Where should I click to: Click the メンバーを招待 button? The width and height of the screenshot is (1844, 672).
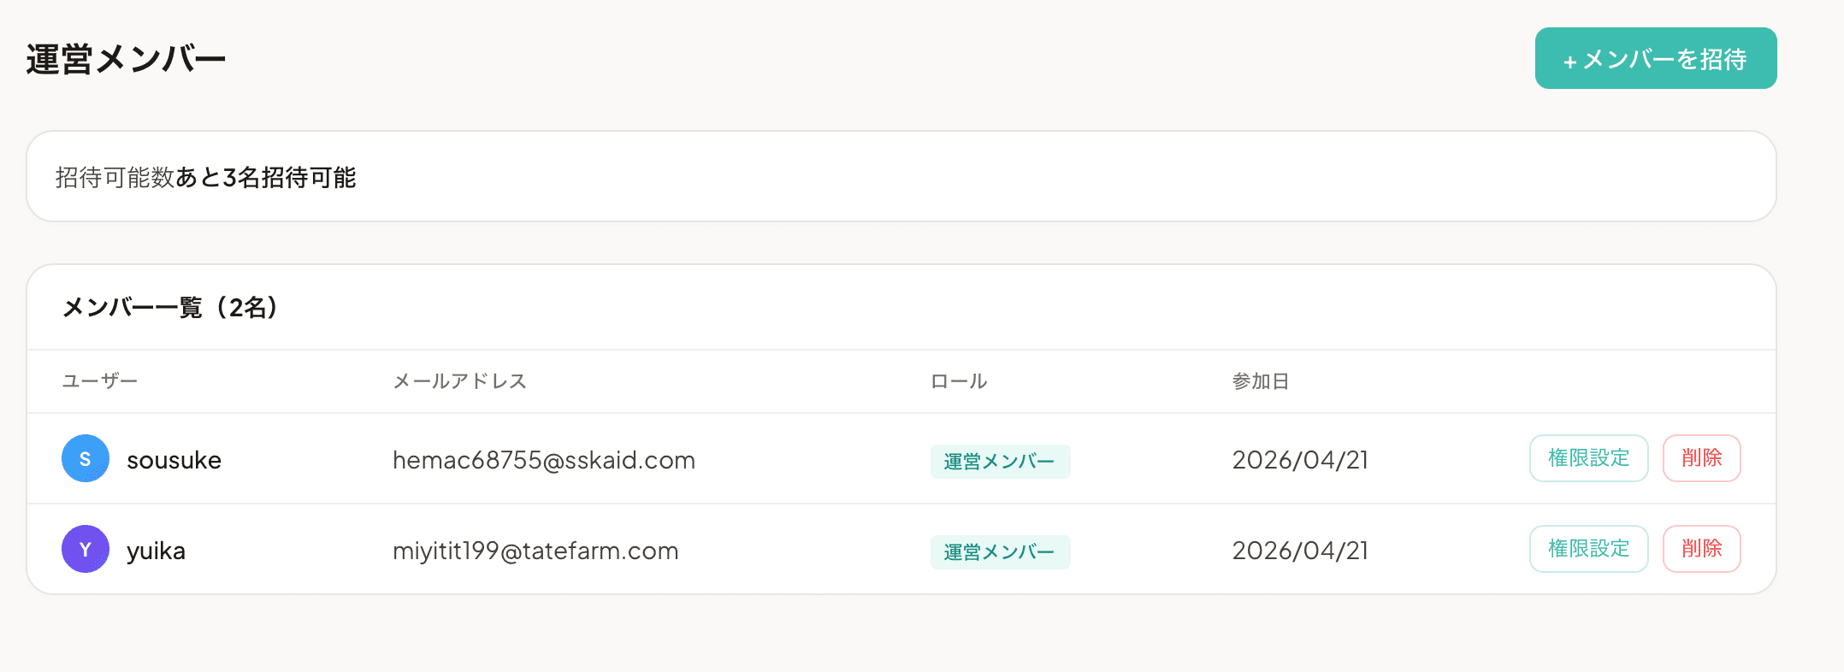(x=1655, y=59)
